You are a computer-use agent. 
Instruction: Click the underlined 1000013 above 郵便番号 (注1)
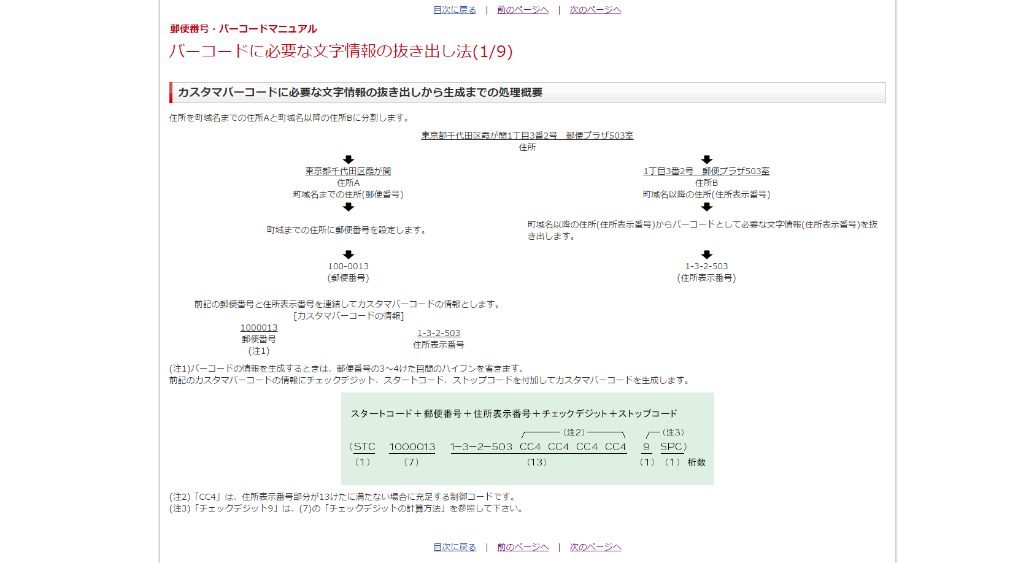(258, 328)
